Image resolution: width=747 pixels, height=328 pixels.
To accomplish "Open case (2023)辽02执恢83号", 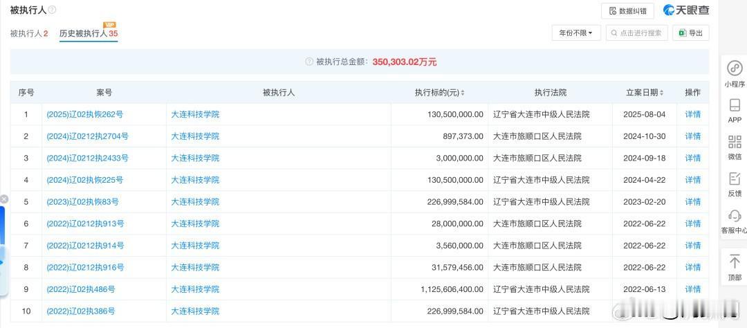I will click(x=82, y=202).
